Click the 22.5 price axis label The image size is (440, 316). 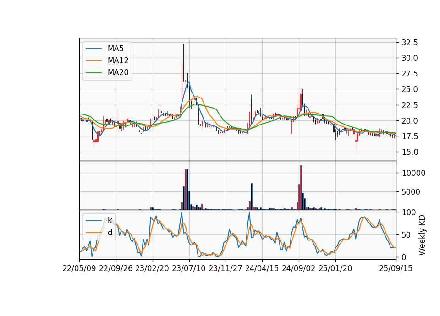pos(410,105)
